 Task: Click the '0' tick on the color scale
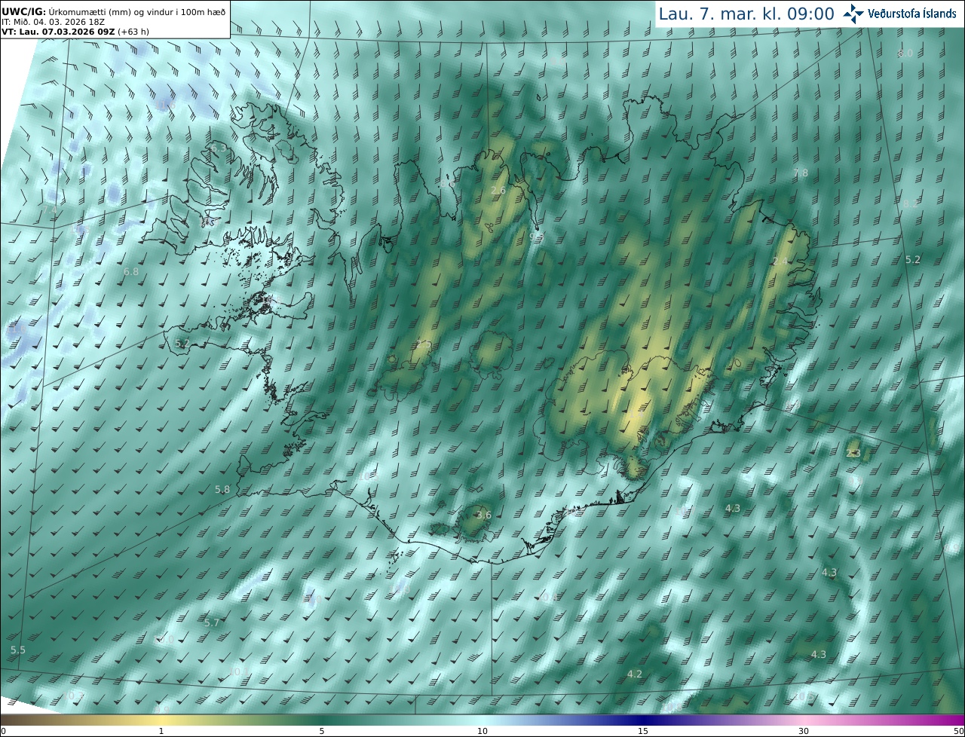[x=3, y=731]
